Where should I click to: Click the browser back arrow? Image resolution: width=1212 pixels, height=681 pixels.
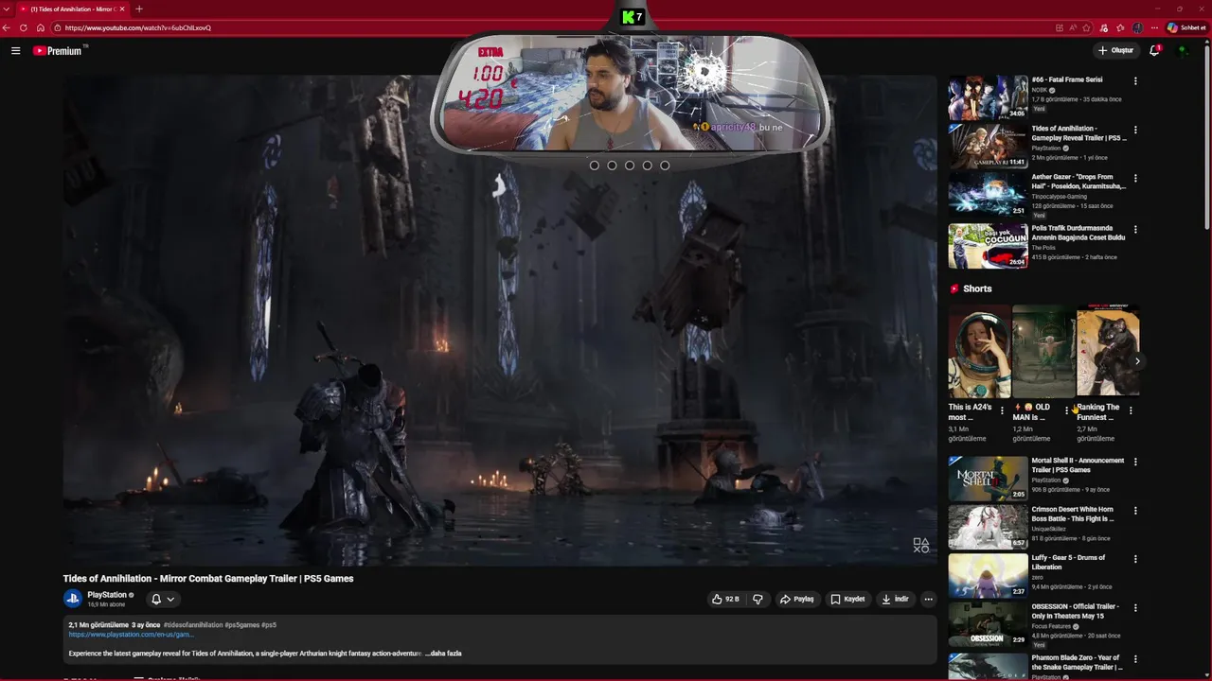click(7, 27)
